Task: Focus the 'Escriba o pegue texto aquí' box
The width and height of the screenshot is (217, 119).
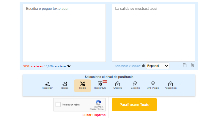Action: tap(64, 33)
